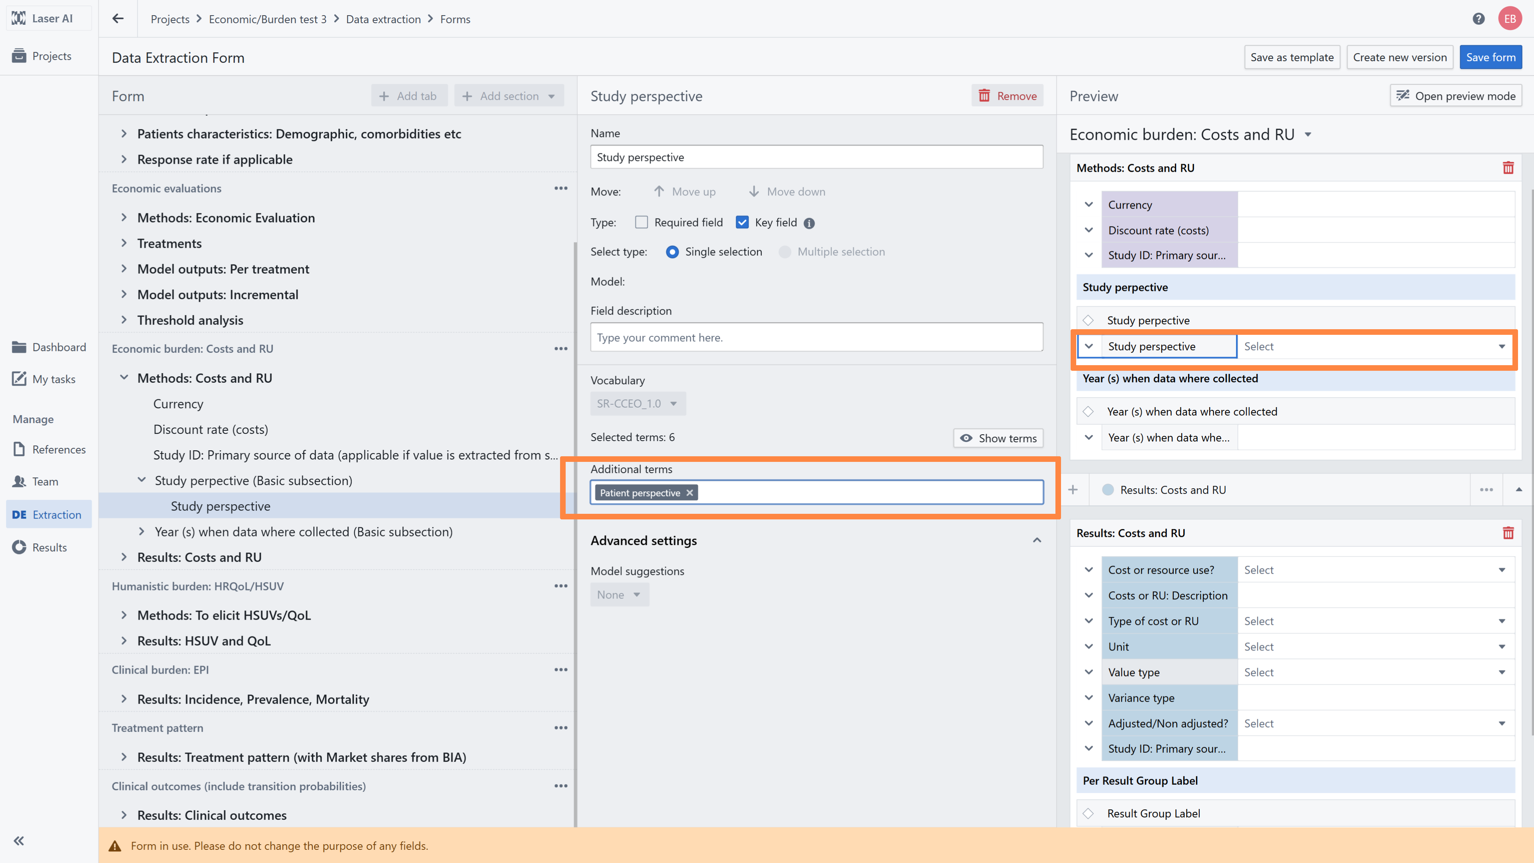Click Field description comment box
This screenshot has width=1534, height=863.
pyautogui.click(x=817, y=337)
